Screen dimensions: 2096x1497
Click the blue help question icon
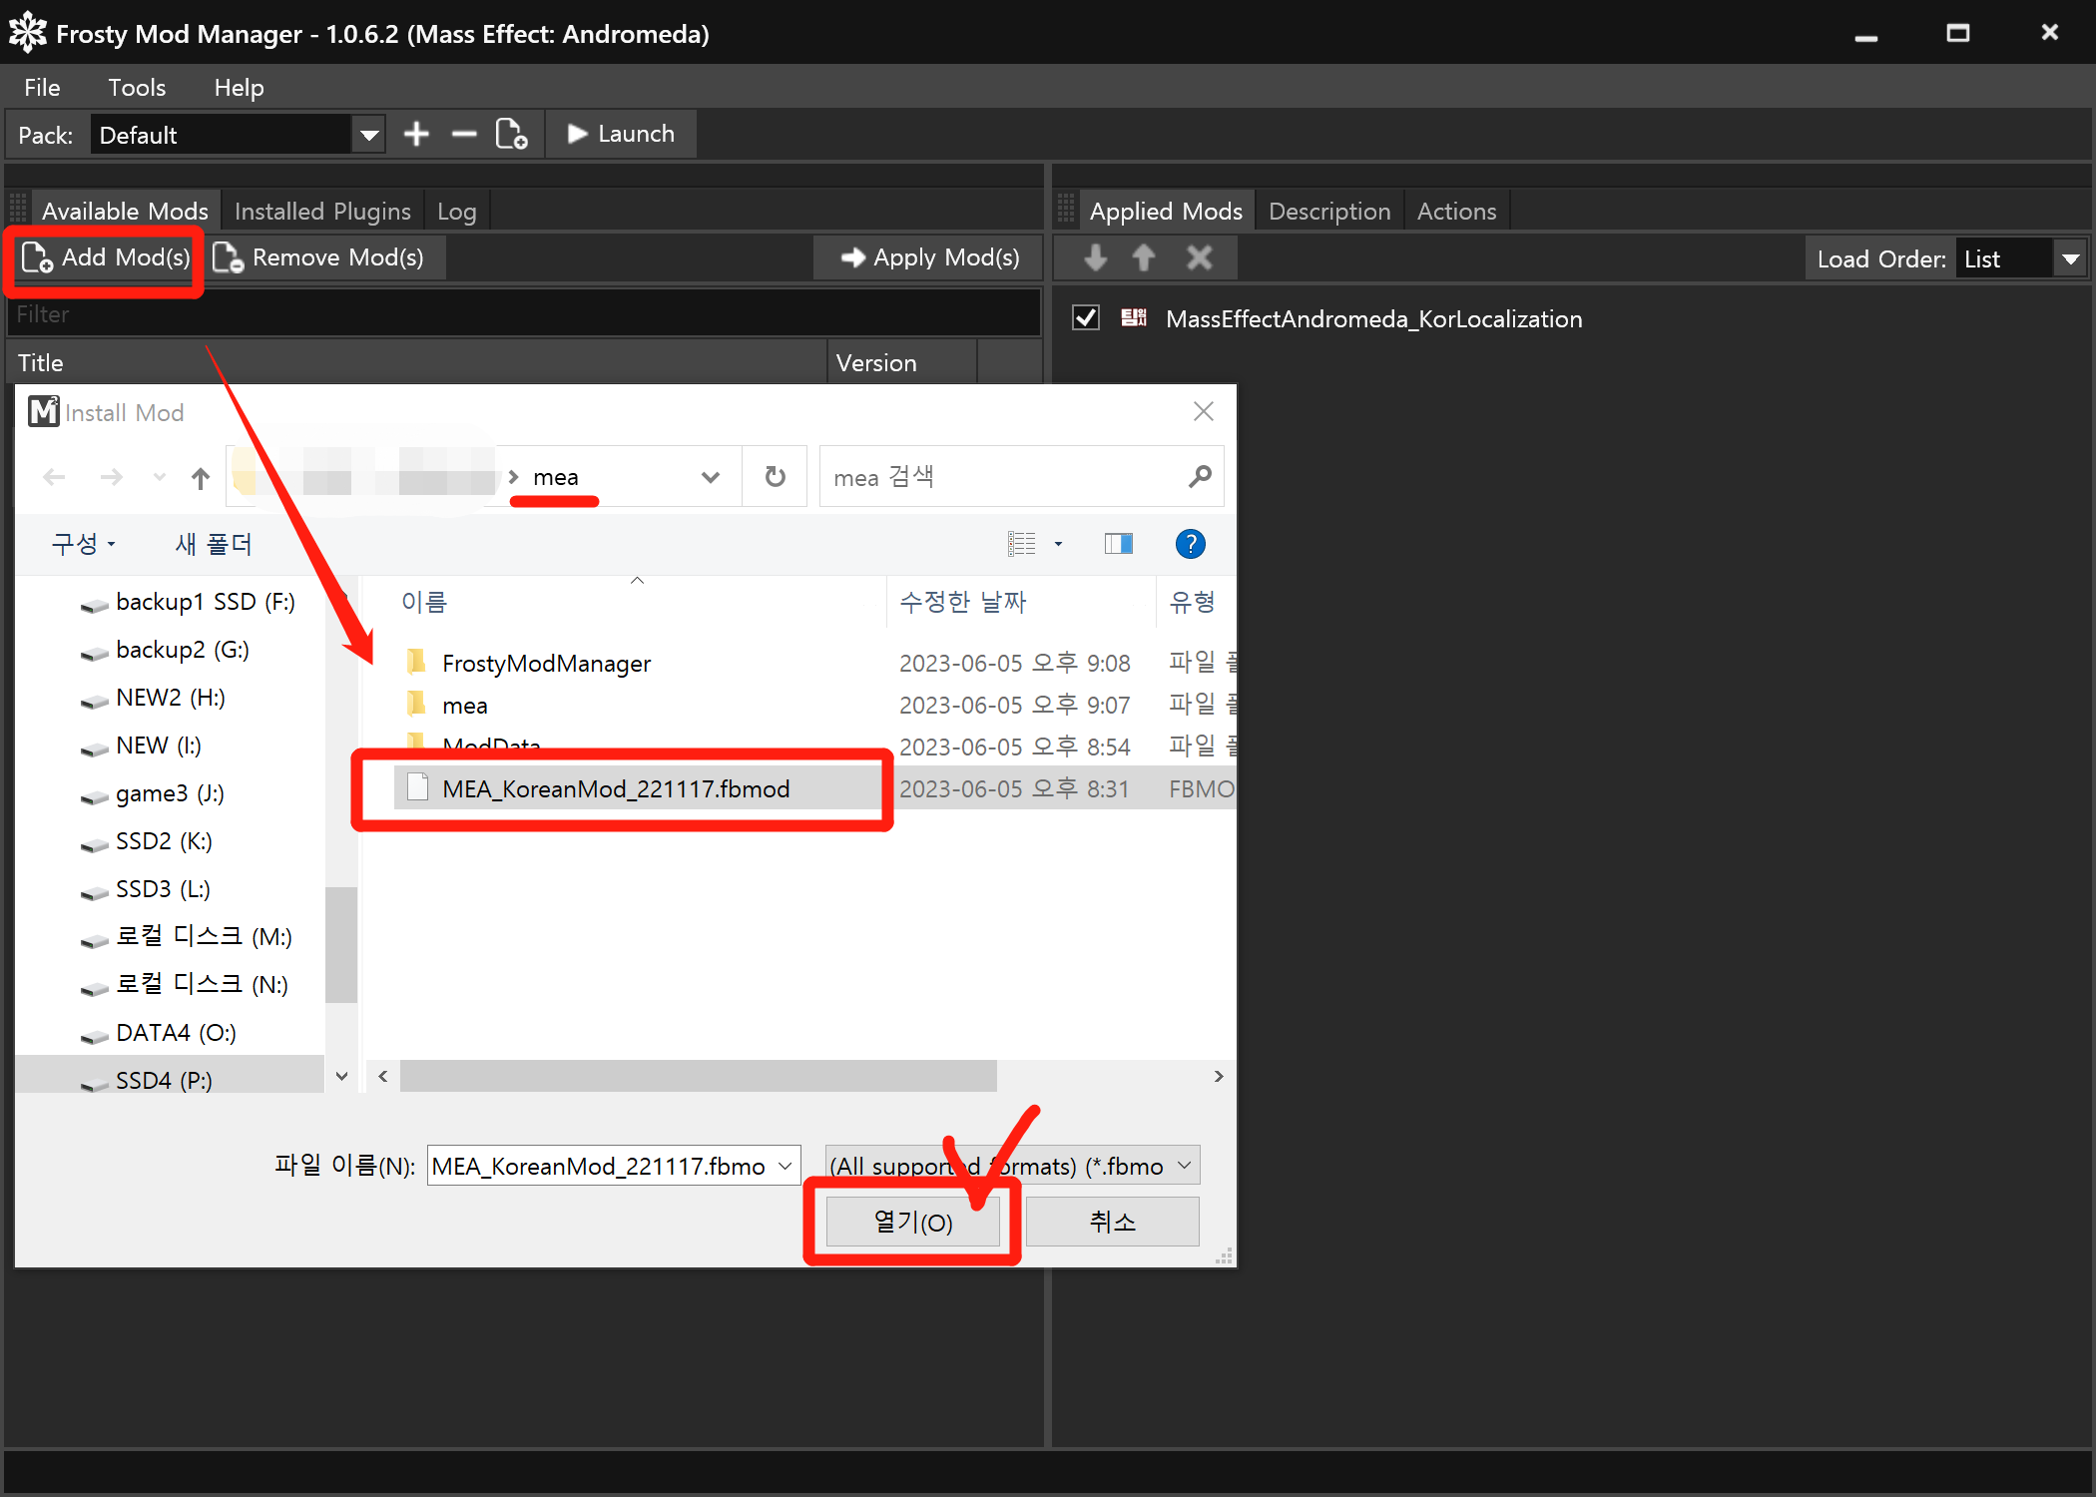point(1190,544)
